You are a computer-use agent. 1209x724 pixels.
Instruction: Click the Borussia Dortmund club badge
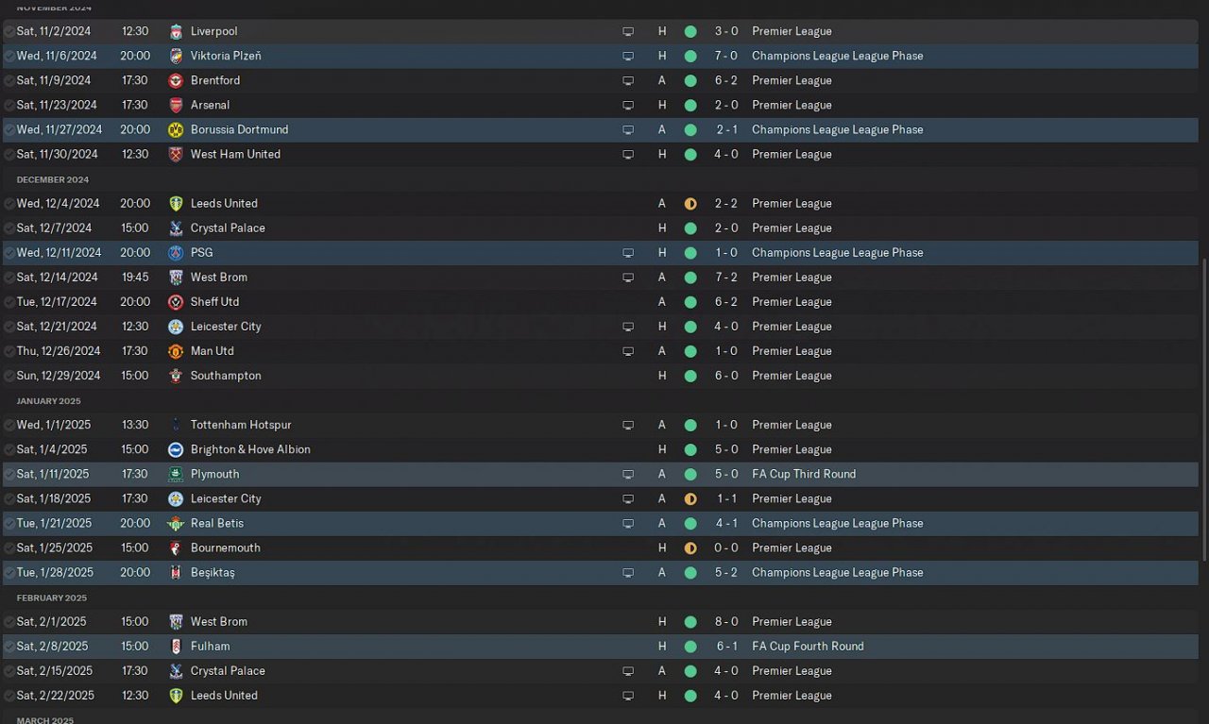coord(176,129)
